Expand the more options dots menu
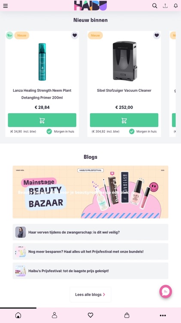Viewport: 181px width, 323px height. click(163, 315)
